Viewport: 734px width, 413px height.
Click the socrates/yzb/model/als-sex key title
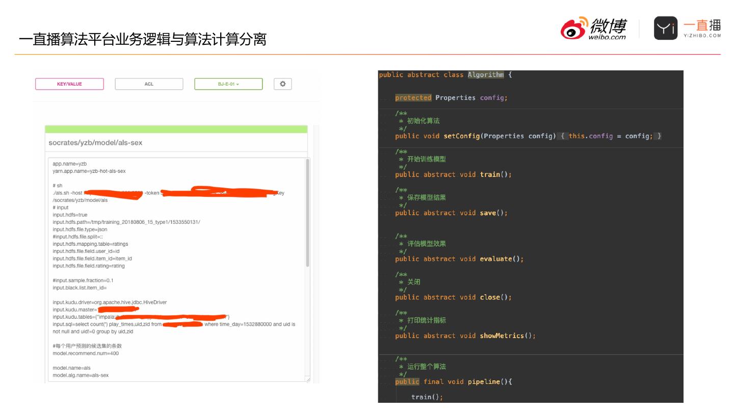coord(95,143)
